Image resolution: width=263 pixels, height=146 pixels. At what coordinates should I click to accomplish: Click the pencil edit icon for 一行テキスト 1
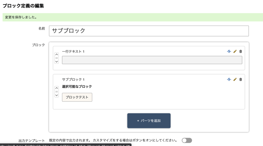point(235,52)
